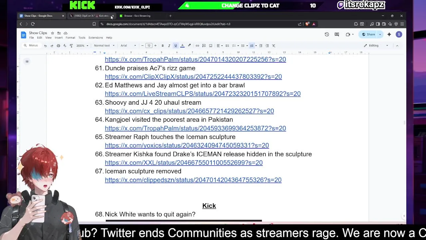Image resolution: width=426 pixels, height=240 pixels.
Task: Open a new browser tab
Action: pos(170,16)
